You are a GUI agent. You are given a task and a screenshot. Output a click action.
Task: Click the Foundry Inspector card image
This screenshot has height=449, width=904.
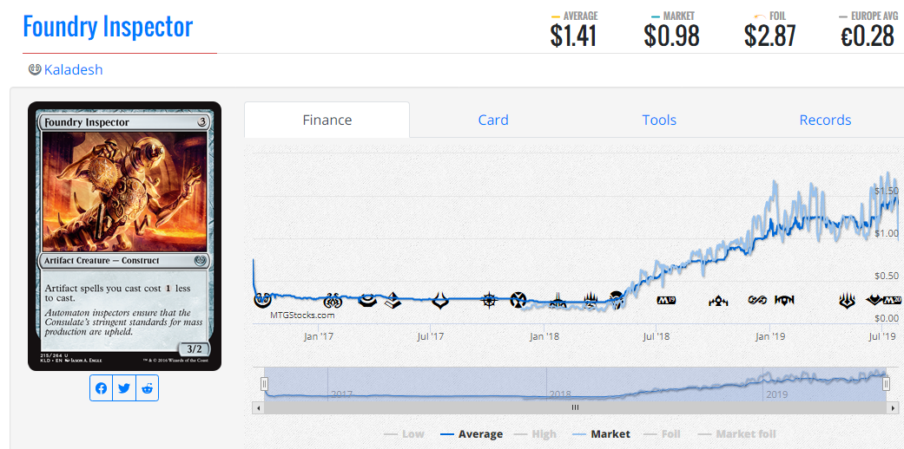[124, 236]
